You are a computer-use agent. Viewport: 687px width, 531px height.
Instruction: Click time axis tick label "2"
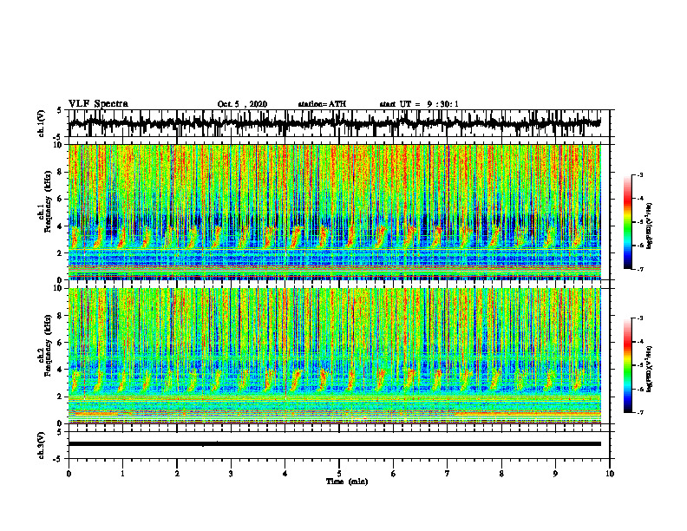click(x=177, y=474)
